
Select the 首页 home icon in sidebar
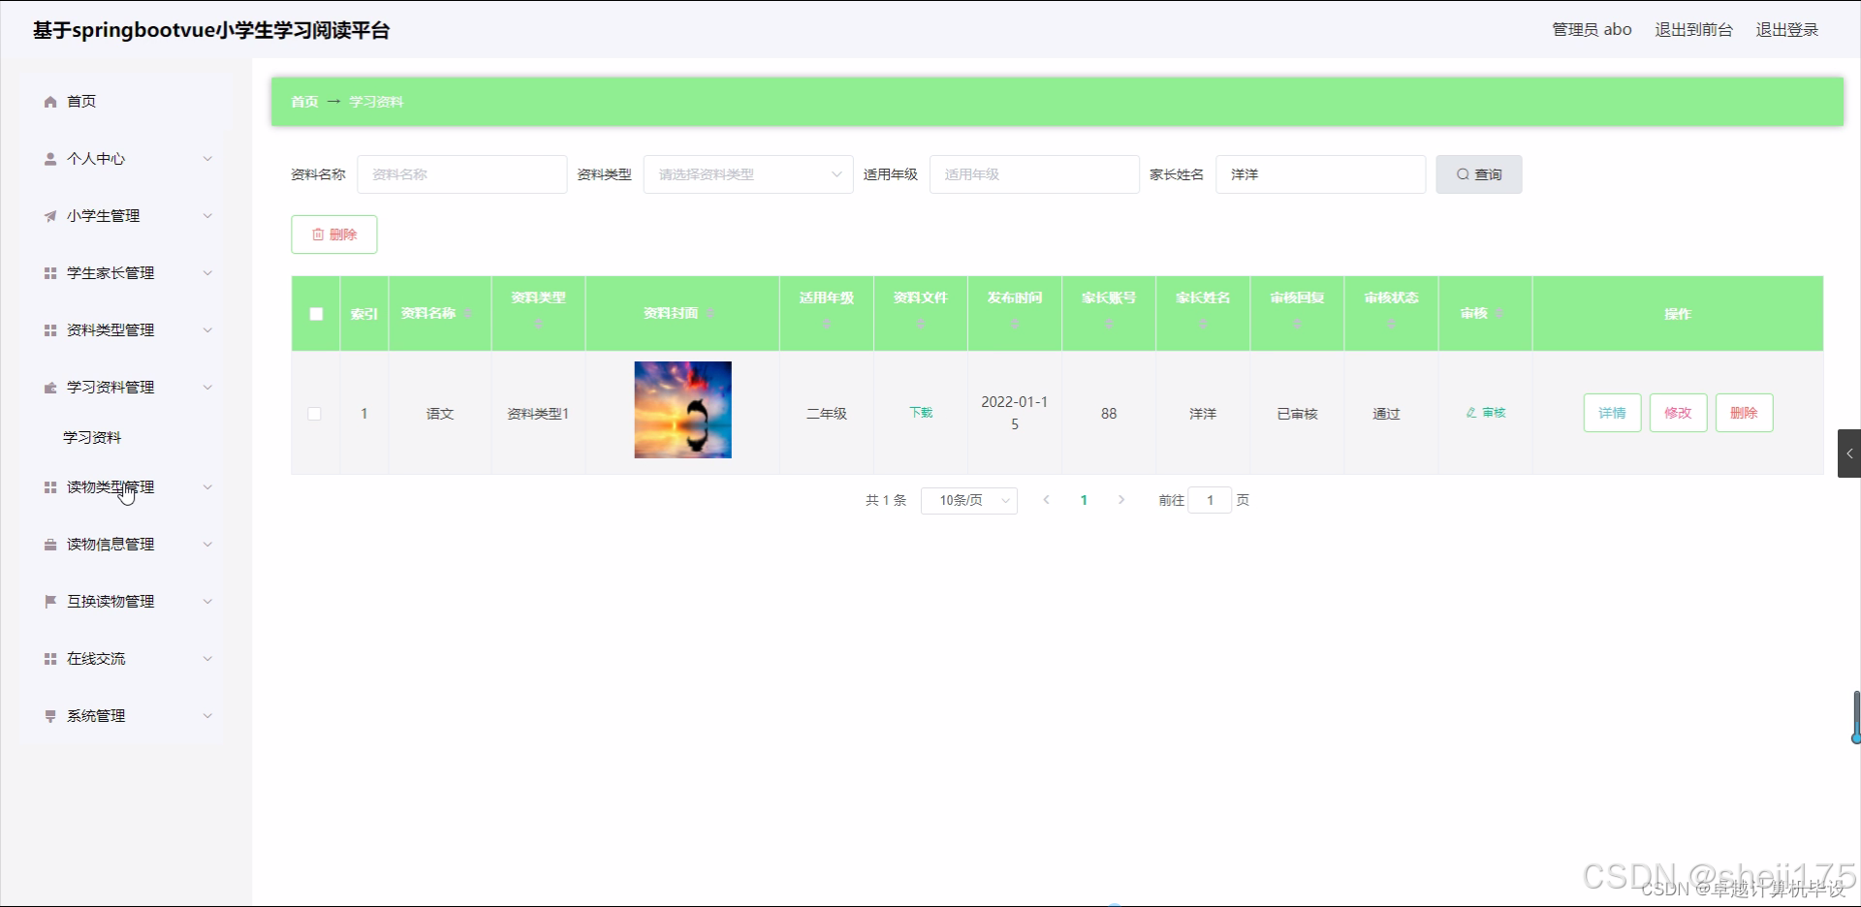[49, 101]
